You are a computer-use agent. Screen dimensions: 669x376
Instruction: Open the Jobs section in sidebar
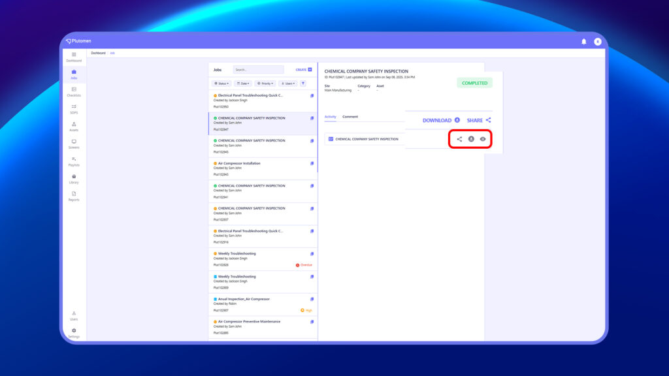74,74
